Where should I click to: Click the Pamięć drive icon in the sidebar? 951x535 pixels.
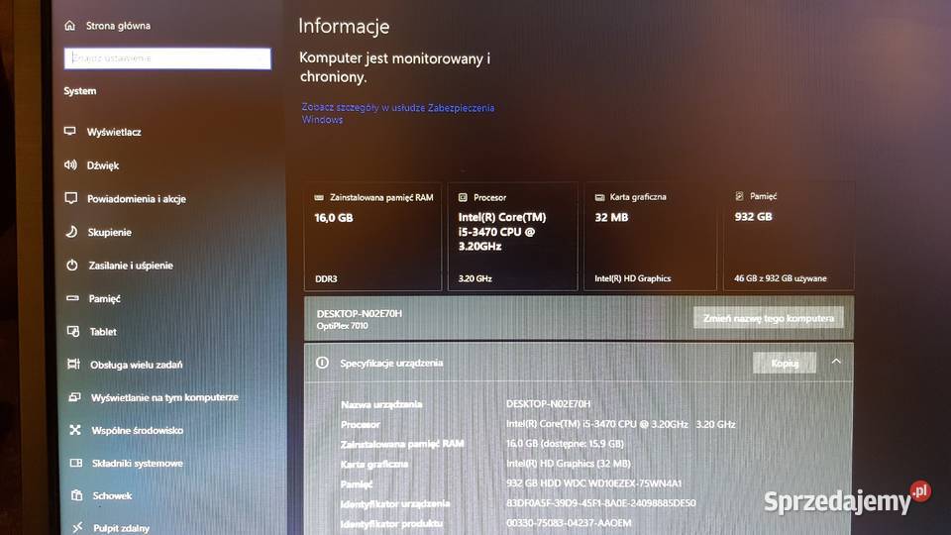point(72,298)
